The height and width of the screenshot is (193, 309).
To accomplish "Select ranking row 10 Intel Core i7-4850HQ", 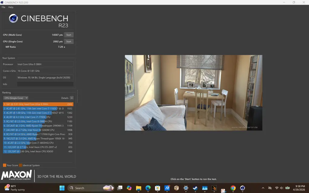I will pyautogui.click(x=38, y=143).
